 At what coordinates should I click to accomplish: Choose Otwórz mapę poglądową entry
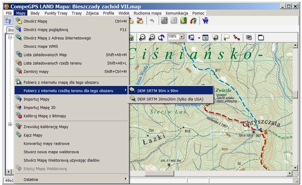(x=71, y=30)
